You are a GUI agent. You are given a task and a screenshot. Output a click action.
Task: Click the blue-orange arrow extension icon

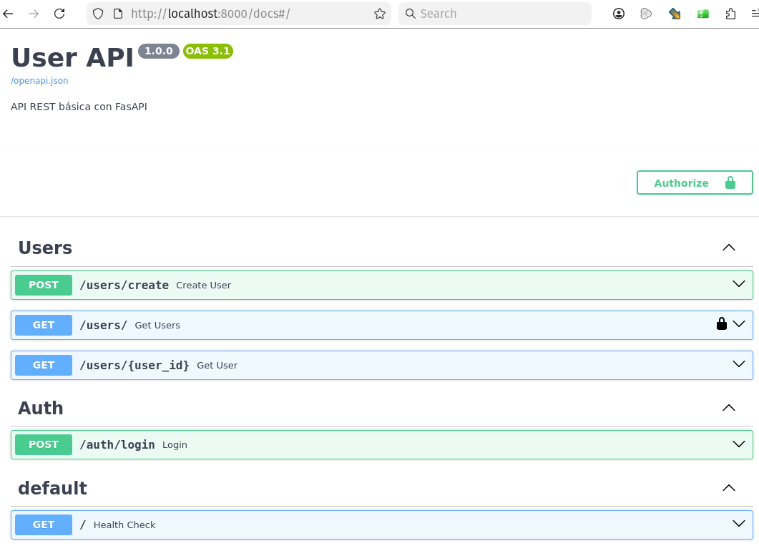[675, 14]
